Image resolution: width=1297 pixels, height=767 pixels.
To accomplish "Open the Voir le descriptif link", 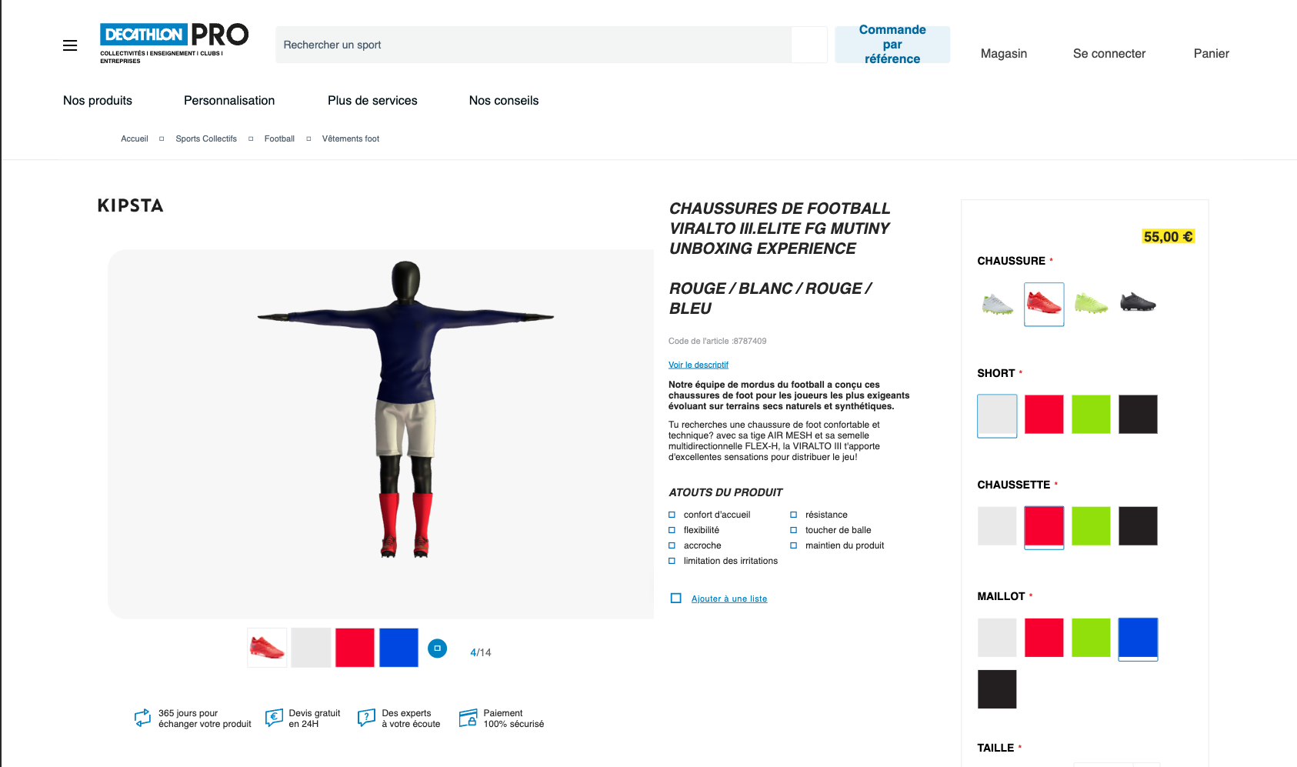I will [x=699, y=365].
